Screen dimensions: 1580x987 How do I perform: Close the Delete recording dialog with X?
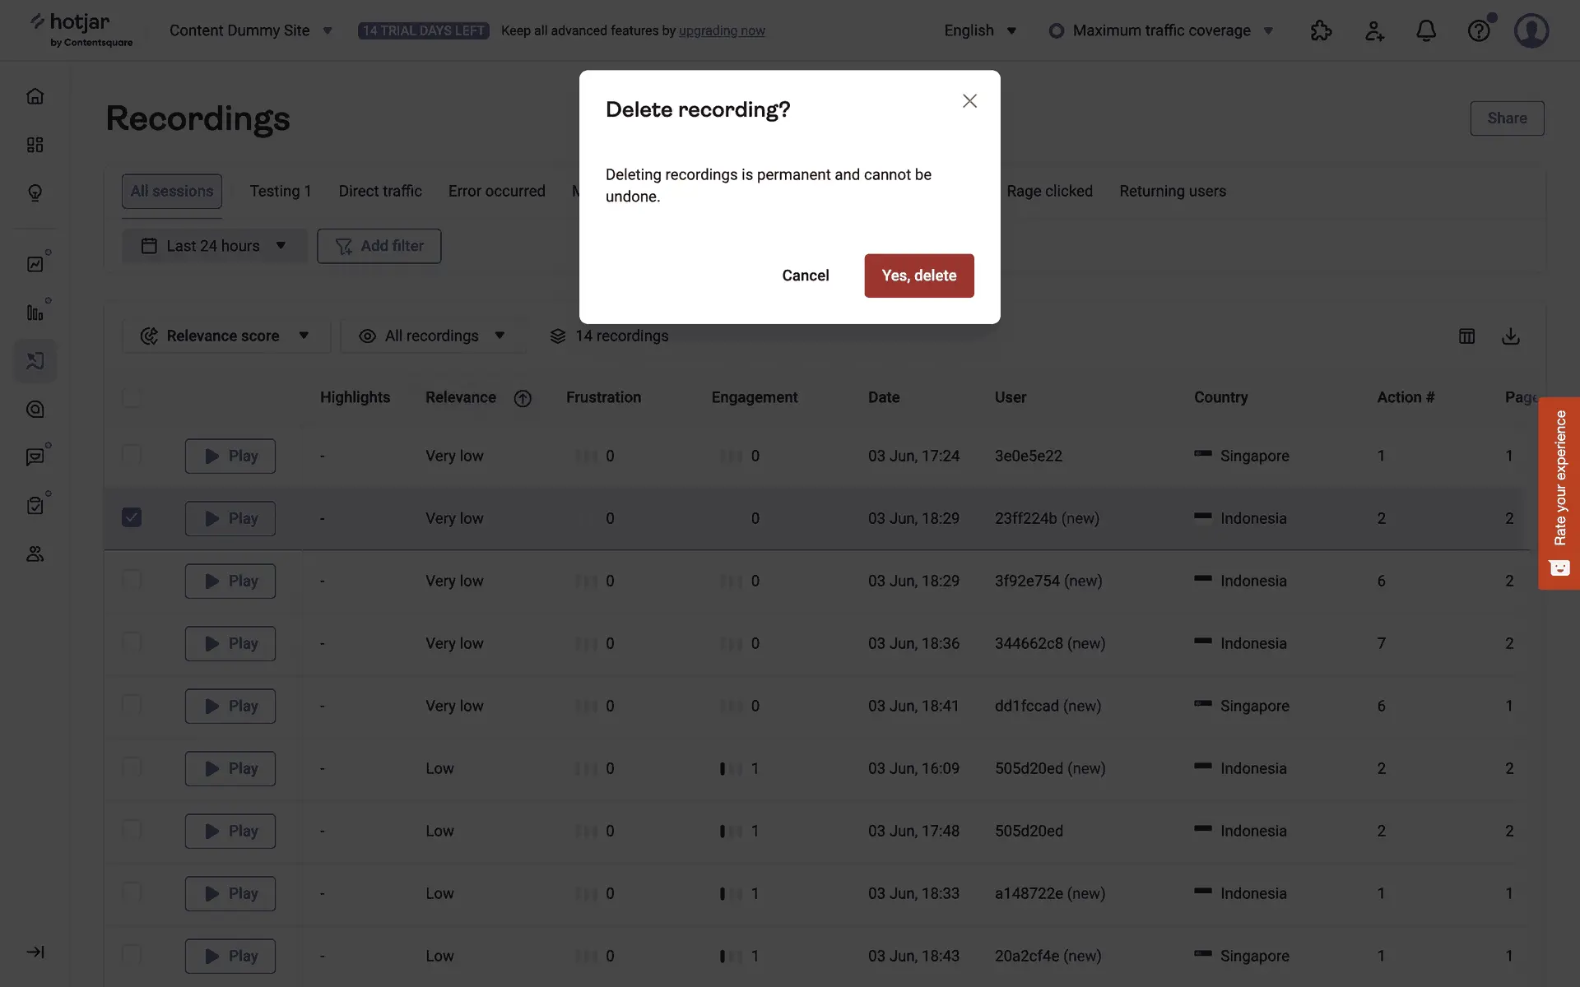969,101
